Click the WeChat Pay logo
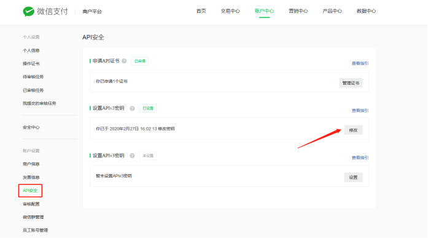The width and height of the screenshot is (428, 238). click(45, 11)
